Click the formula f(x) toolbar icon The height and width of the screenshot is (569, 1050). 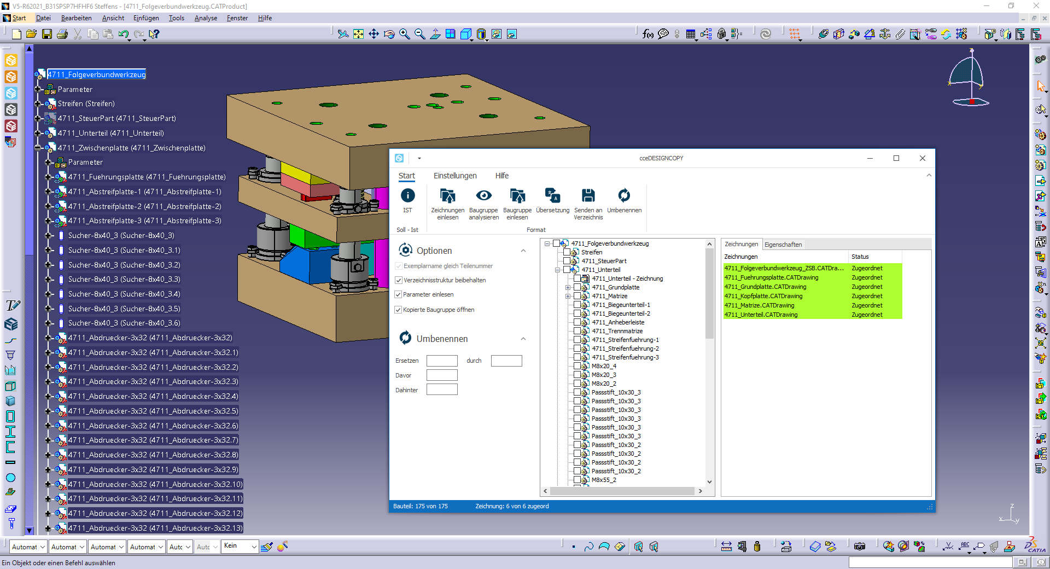point(648,34)
